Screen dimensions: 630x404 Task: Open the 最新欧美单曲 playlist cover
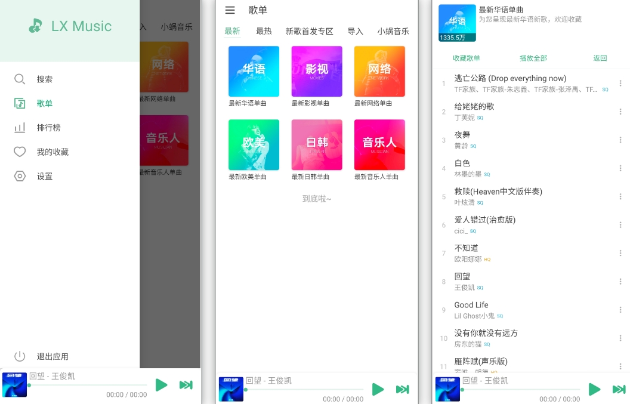pyautogui.click(x=254, y=145)
